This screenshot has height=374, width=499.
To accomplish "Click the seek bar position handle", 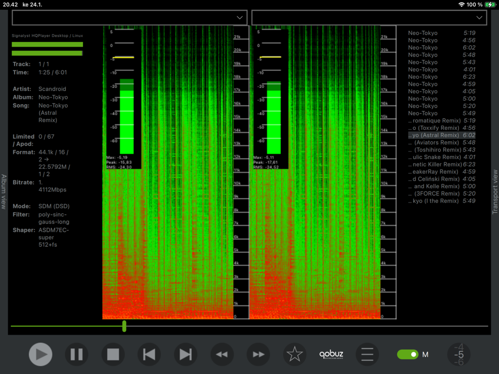I will [124, 326].
